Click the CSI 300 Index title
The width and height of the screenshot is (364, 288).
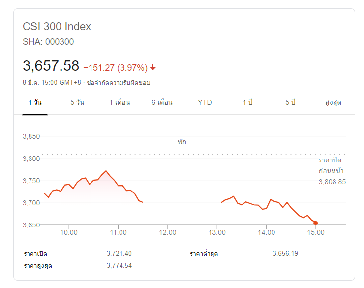tap(57, 27)
